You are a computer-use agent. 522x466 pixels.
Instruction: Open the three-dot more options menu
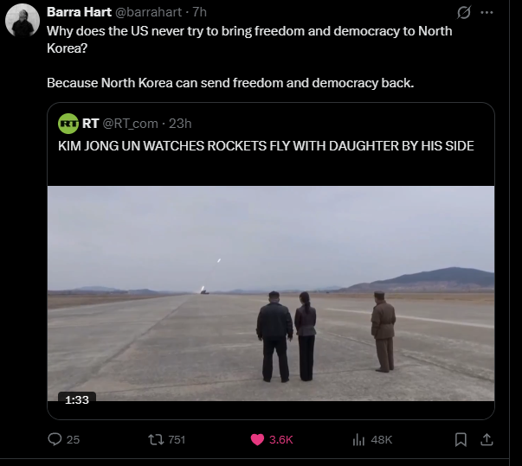pyautogui.click(x=487, y=13)
